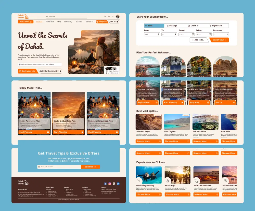Switch to the Check in tab
Image resolution: width=255 pixels, height=211 pixels.
coord(193,26)
